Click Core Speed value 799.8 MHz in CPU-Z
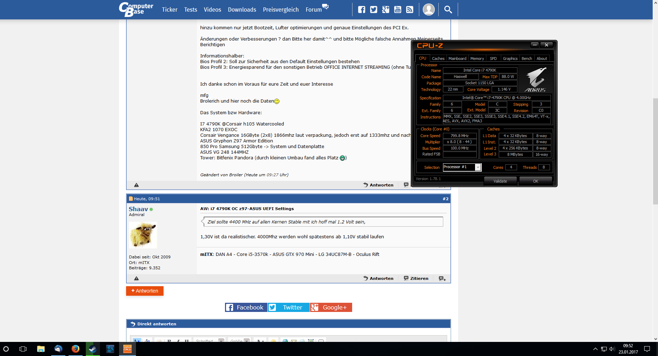The image size is (658, 356). 460,136
